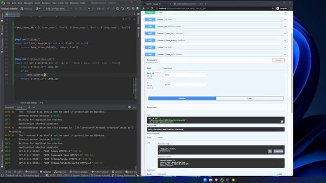
Task: Open the Navigate menu
Action: (29, 3)
